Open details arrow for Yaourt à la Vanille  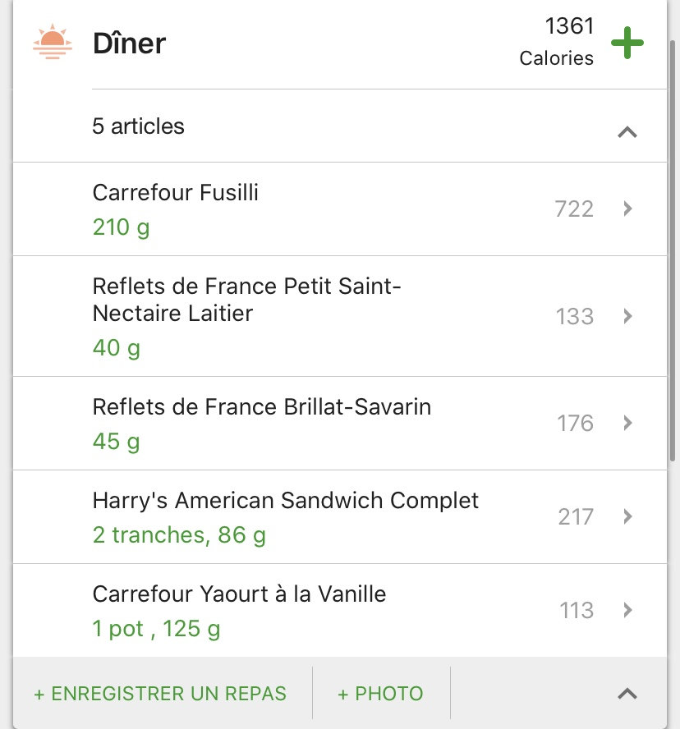coord(627,610)
